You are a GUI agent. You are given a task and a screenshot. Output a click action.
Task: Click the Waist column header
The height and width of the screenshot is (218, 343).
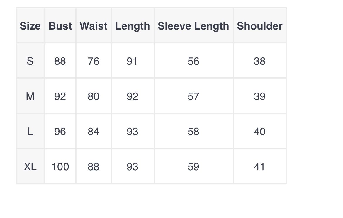point(94,26)
